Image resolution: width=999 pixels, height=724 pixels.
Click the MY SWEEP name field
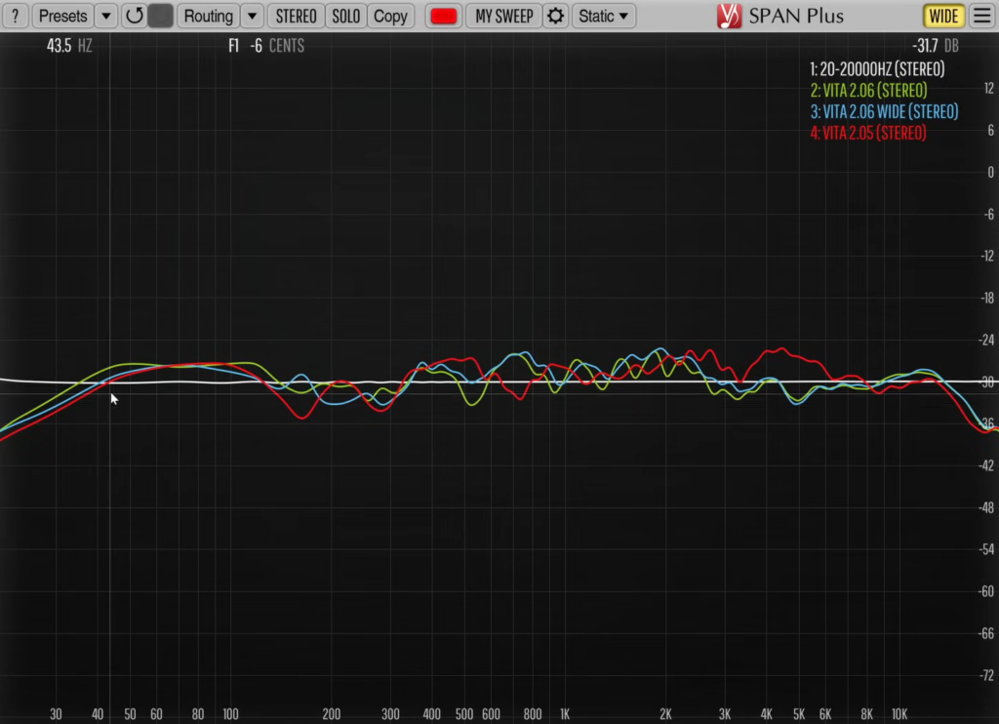pyautogui.click(x=504, y=16)
